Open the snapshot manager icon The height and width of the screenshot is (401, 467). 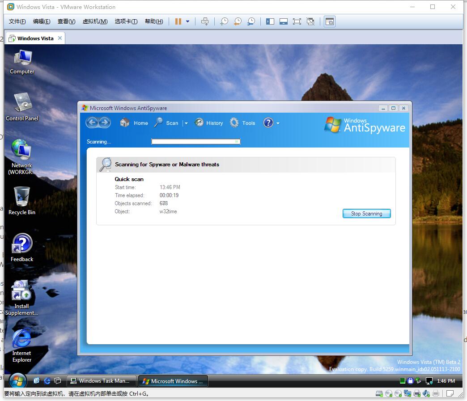251,21
